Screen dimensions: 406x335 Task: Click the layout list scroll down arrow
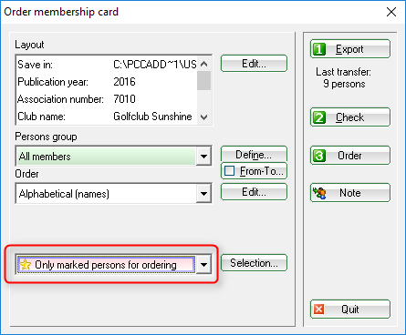point(204,117)
